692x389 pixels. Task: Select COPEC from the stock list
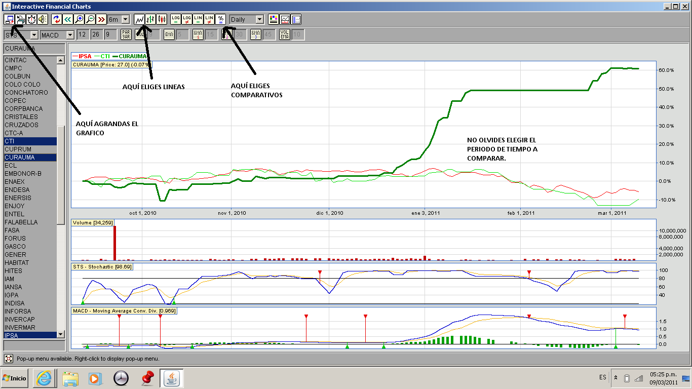(x=15, y=100)
